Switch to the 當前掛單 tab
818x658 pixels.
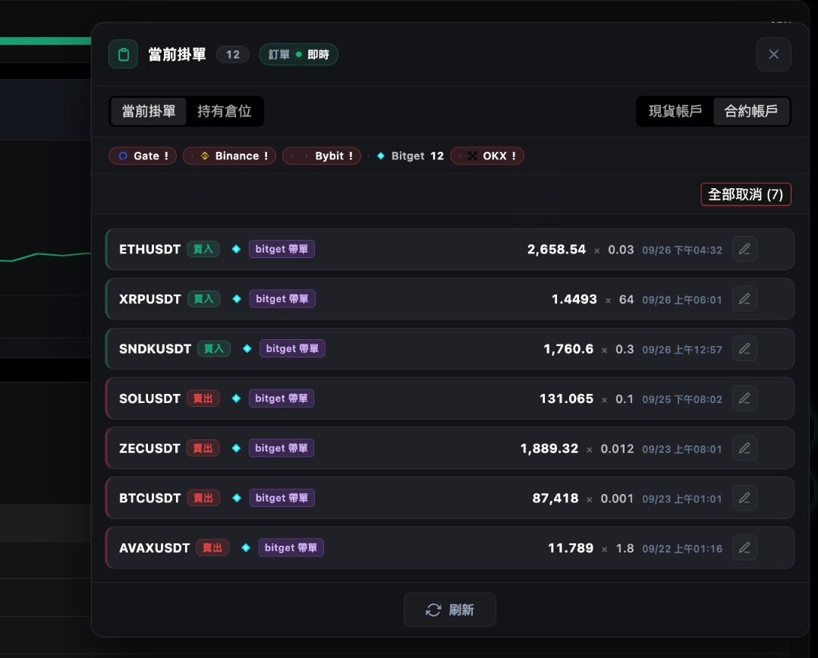[x=149, y=111]
